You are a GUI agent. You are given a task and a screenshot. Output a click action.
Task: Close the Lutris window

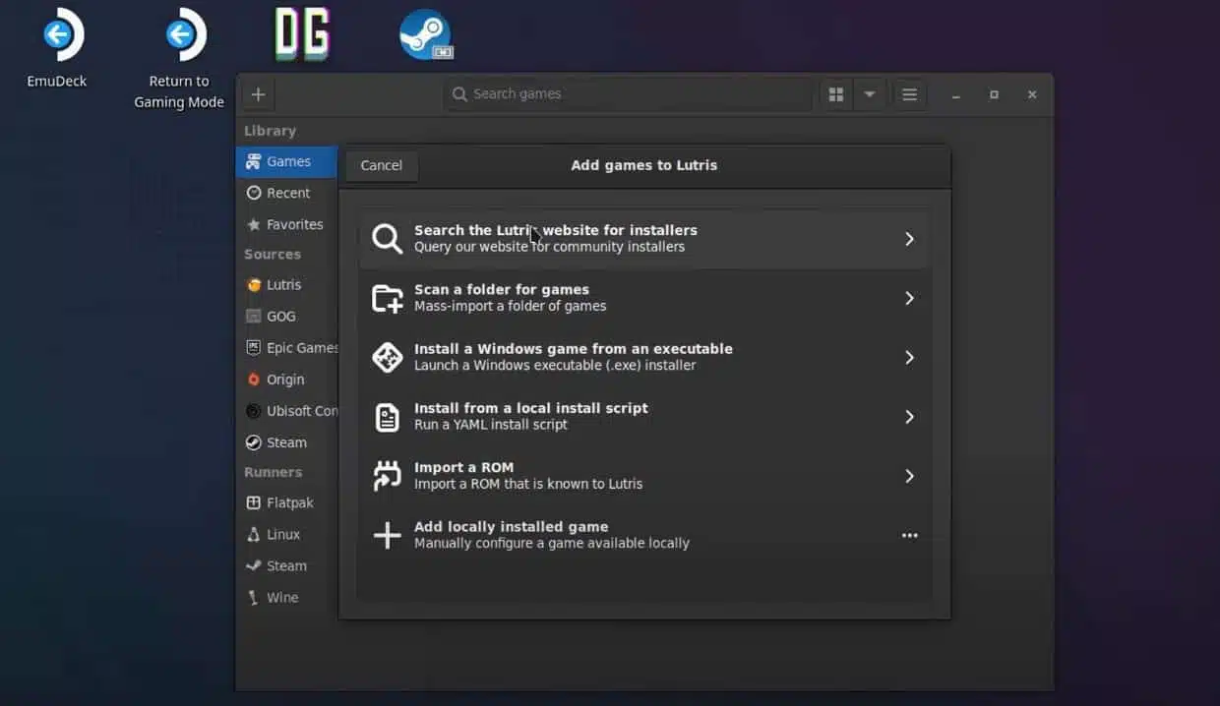[1032, 94]
